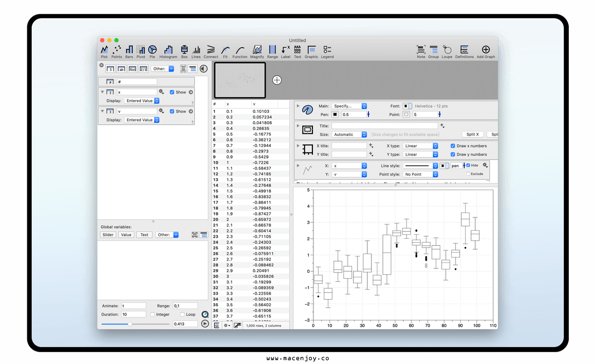Click the Group toolbar icon
This screenshot has height=364, width=595.
pyautogui.click(x=433, y=51)
